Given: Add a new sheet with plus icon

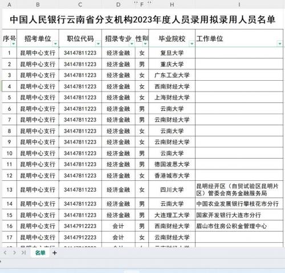Looking at the screenshot, I should [55, 253].
